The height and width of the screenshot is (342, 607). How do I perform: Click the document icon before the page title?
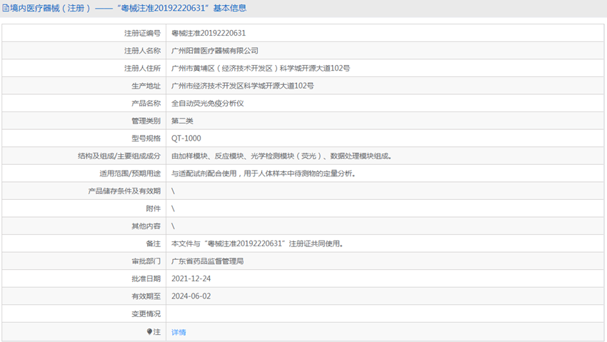pos(6,8)
